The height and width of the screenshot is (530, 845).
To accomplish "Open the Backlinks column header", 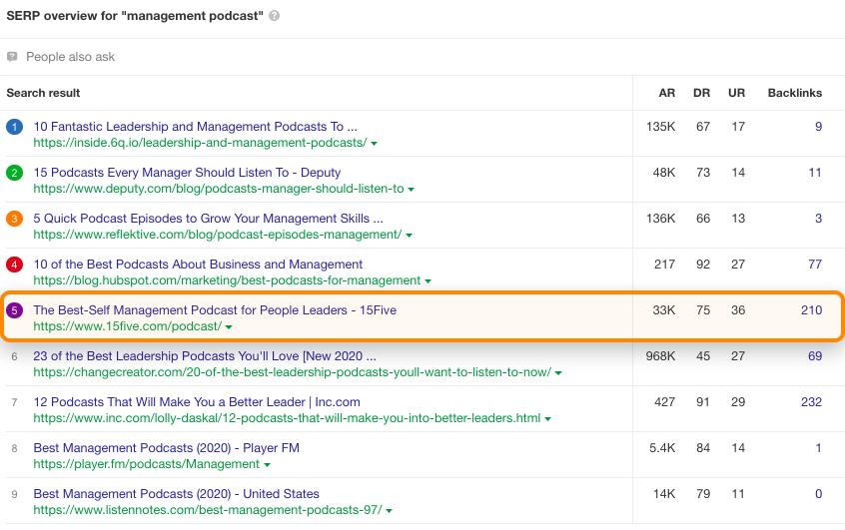I will (x=794, y=93).
